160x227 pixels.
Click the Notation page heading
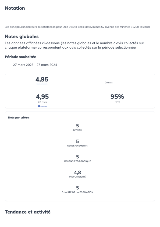pyautogui.click(x=15, y=8)
